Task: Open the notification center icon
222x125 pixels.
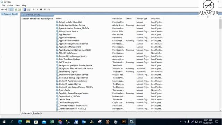Action: (217, 122)
